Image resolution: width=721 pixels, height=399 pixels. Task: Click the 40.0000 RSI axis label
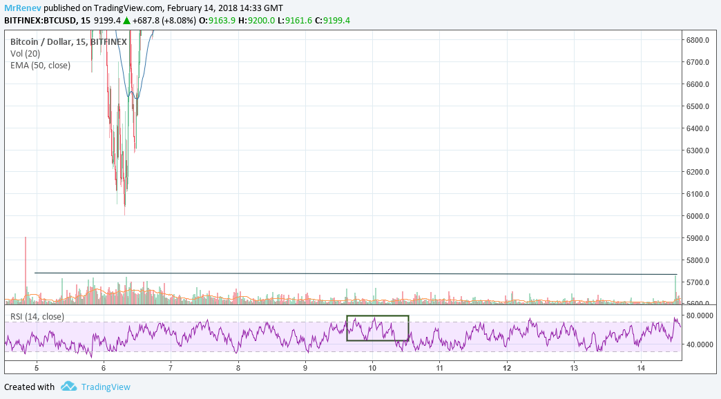click(700, 344)
